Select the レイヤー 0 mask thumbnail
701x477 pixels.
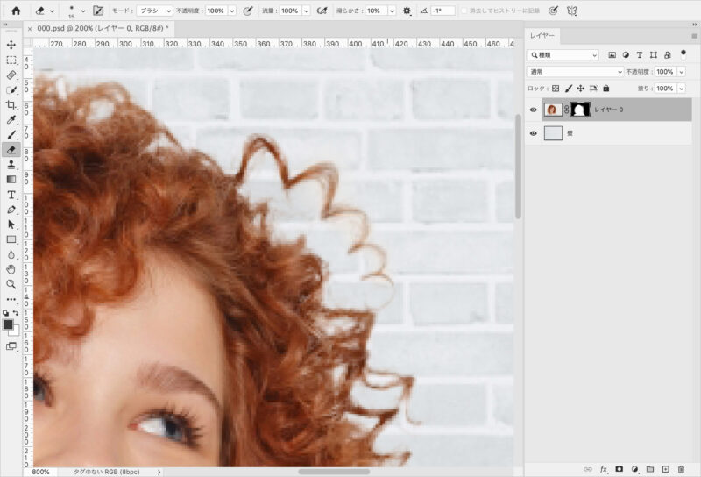pyautogui.click(x=580, y=110)
